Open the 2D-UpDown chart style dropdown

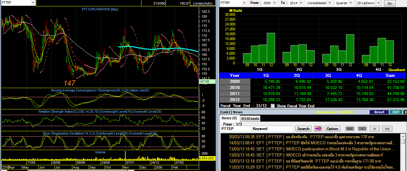point(379,3)
